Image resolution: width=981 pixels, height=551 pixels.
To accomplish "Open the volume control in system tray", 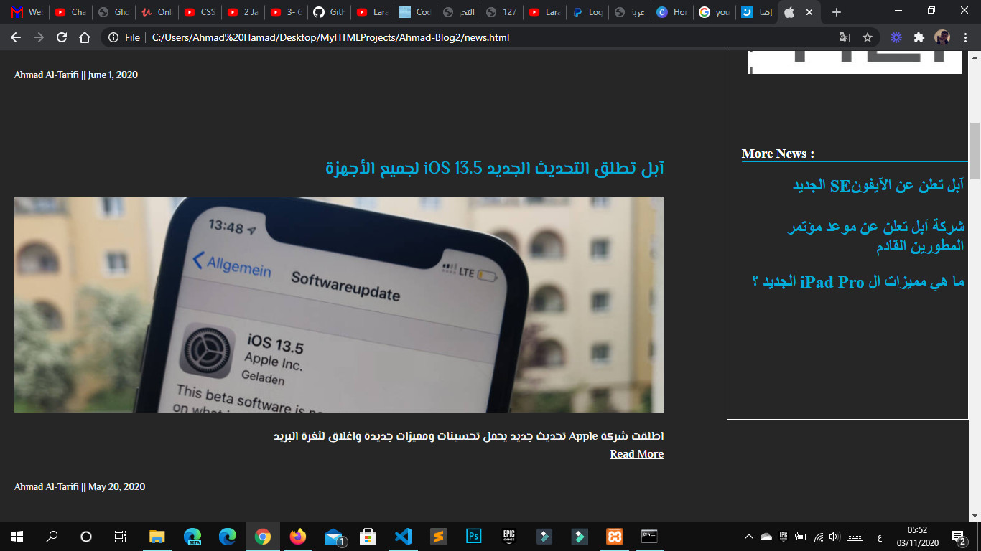I will (x=834, y=537).
